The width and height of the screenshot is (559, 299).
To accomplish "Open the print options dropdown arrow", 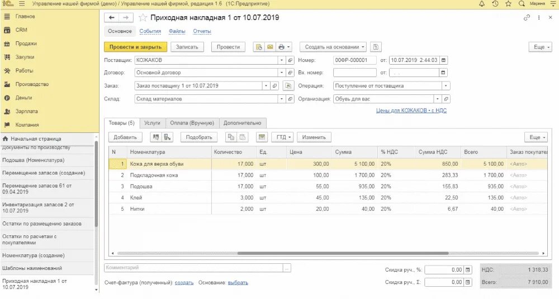I will point(288,47).
